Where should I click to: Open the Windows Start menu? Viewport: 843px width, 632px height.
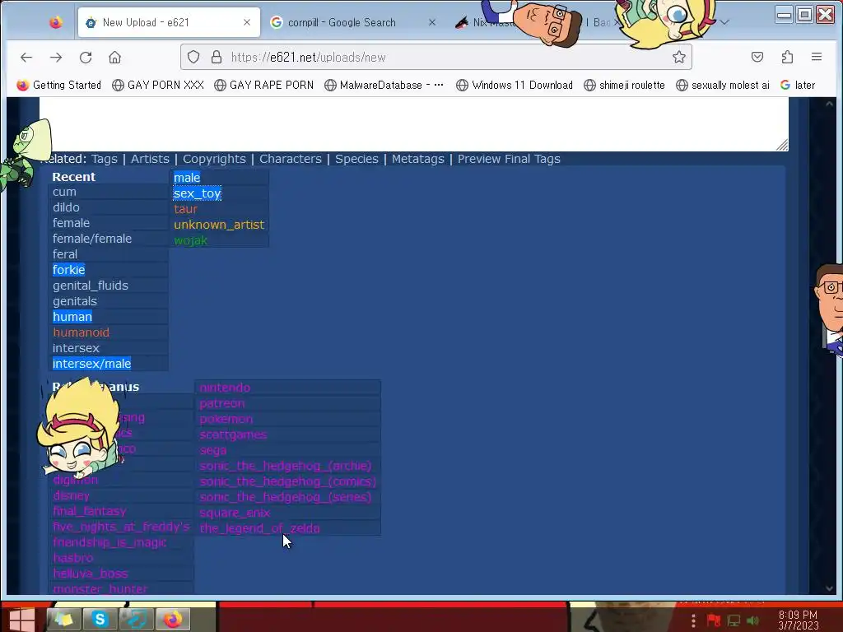coord(21,618)
